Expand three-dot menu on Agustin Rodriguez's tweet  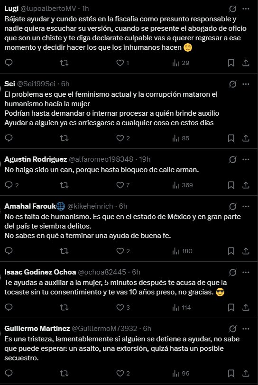246,160
